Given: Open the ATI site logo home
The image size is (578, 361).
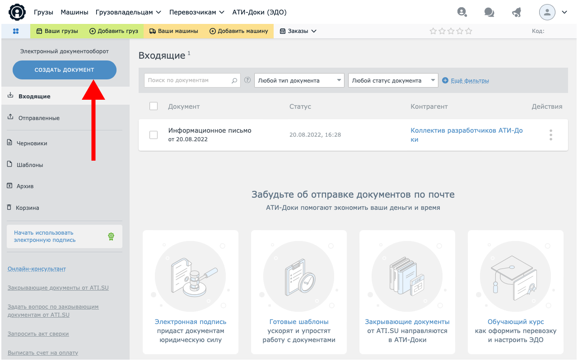Looking at the screenshot, I should (x=17, y=12).
